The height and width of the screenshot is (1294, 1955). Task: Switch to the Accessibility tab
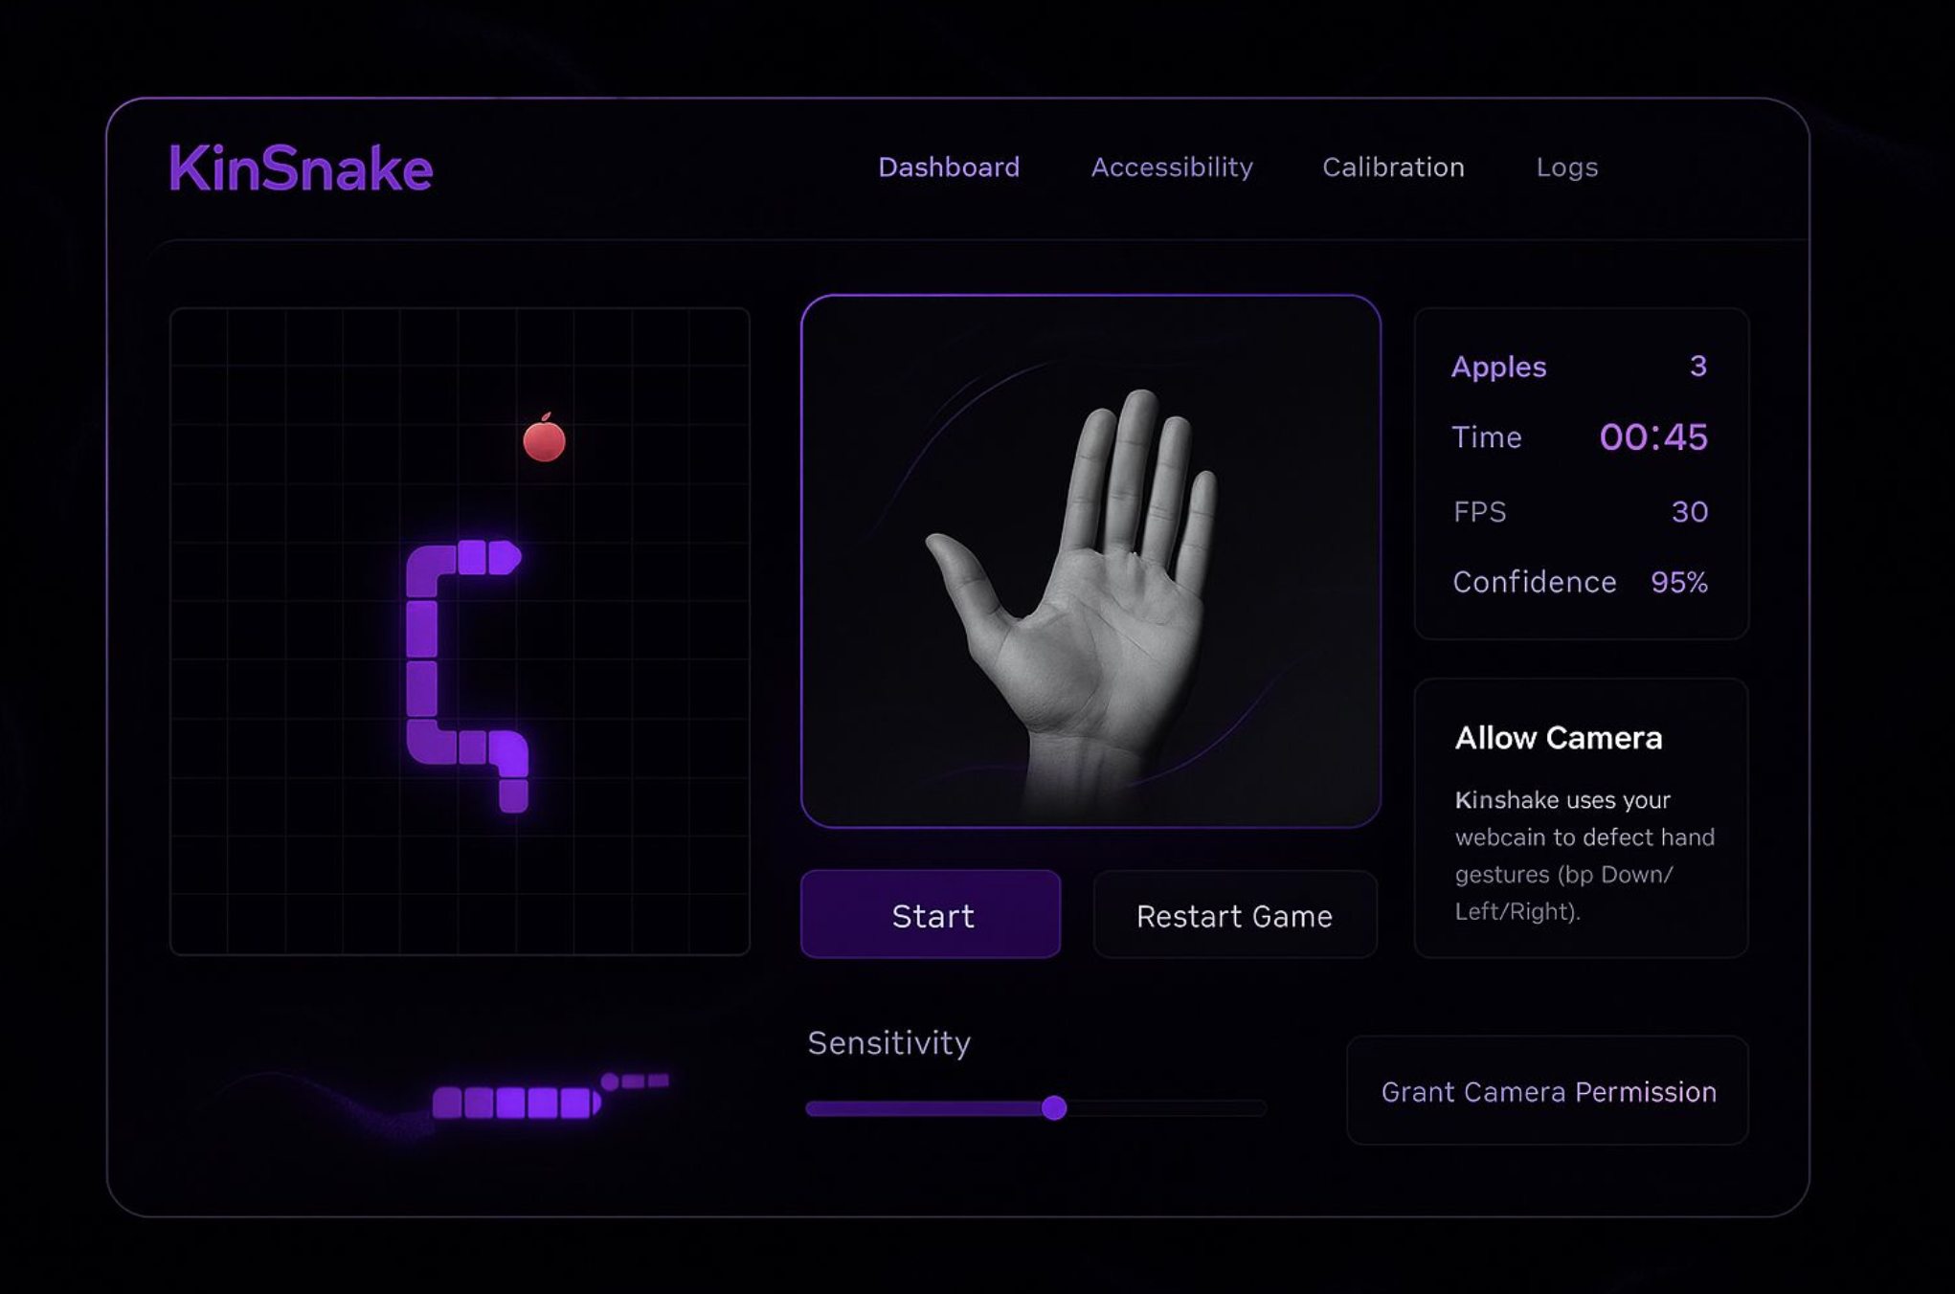[1171, 167]
